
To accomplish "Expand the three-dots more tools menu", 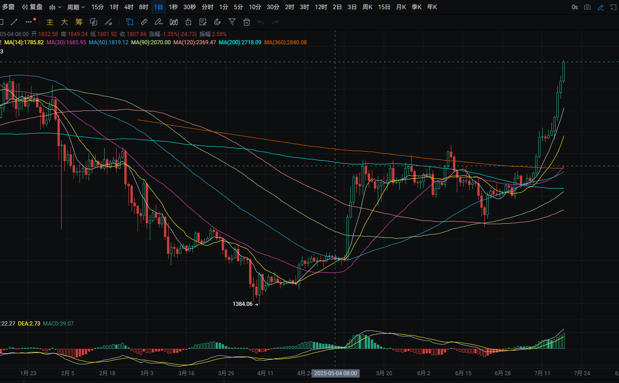I will click(30, 21).
